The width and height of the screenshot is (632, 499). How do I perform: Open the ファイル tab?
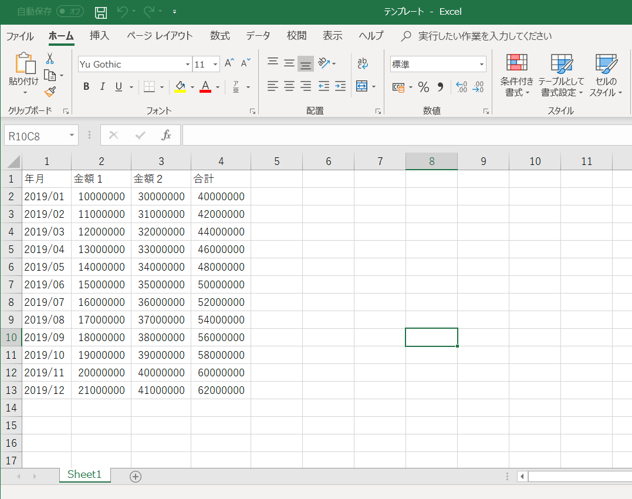coord(20,36)
